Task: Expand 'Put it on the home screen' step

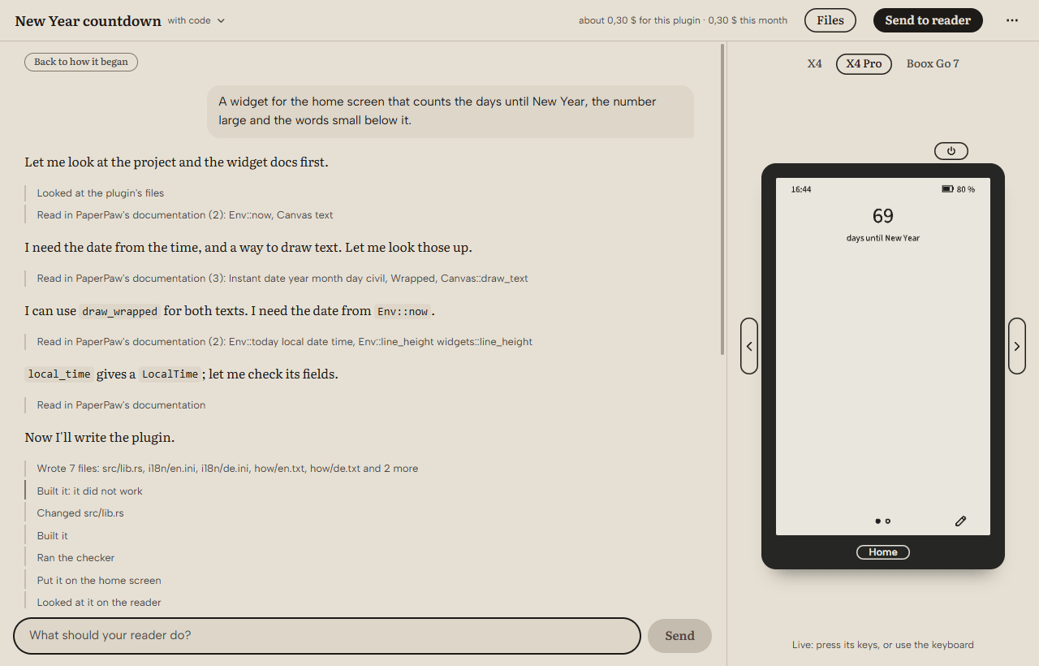Action: point(99,581)
